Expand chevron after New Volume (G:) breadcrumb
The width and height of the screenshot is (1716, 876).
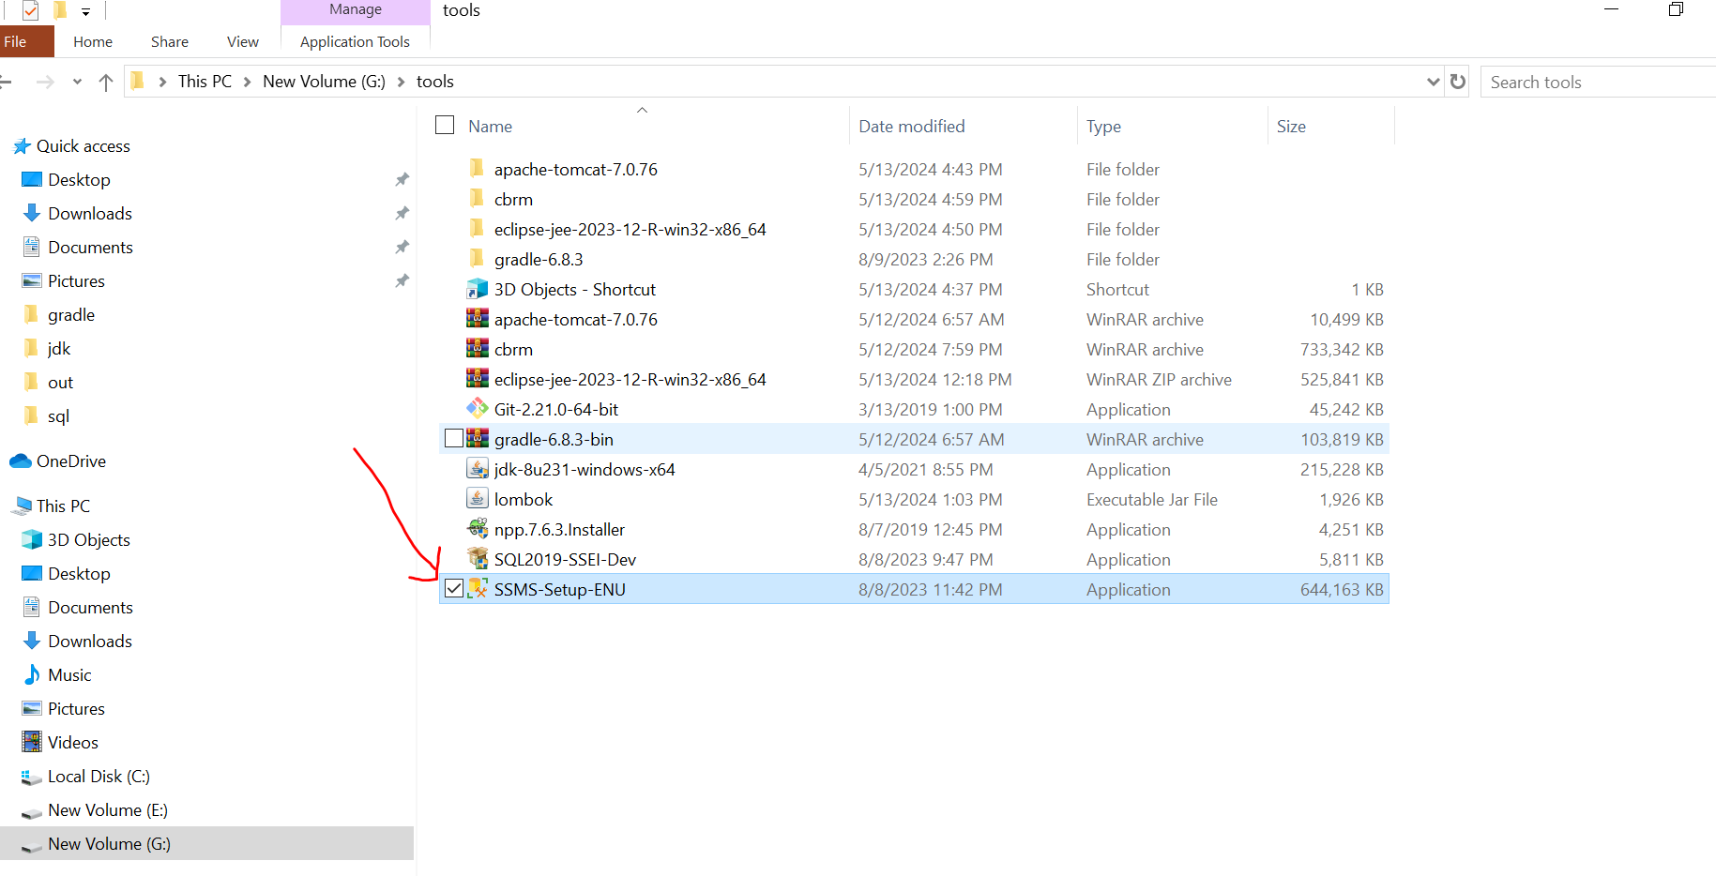pyautogui.click(x=401, y=82)
